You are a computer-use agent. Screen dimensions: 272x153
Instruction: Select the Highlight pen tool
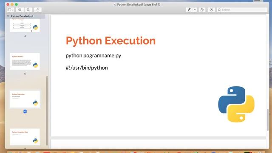(x=189, y=10)
